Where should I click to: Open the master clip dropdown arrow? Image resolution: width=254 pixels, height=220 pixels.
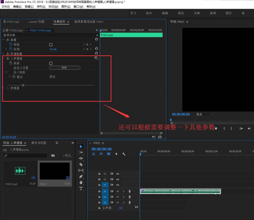(x=27, y=30)
